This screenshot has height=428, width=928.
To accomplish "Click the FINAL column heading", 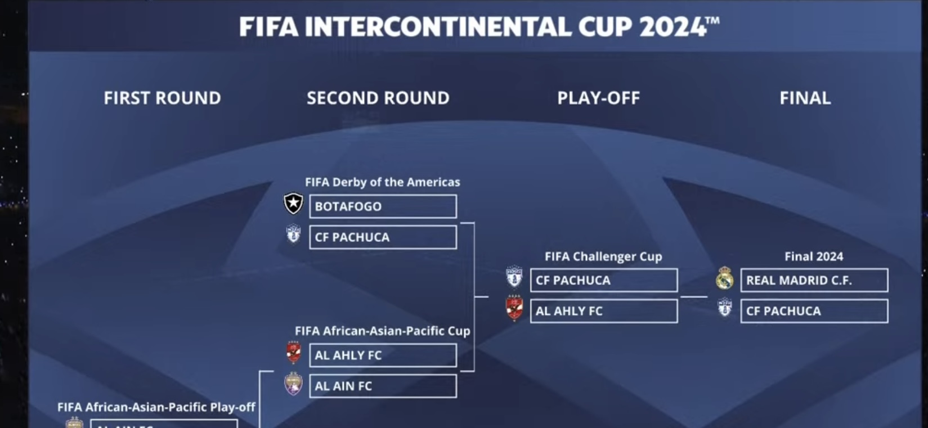I will [x=805, y=98].
